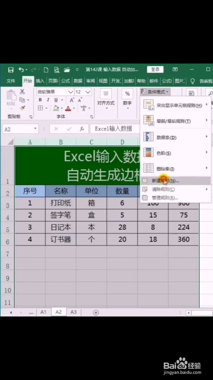
Task: Select column C header
Action: click(x=91, y=142)
